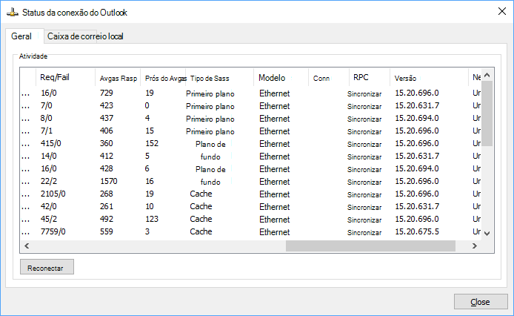This screenshot has height=316, width=514.
Task: Click the Tipo de Sass column header
Action: pyautogui.click(x=220, y=78)
